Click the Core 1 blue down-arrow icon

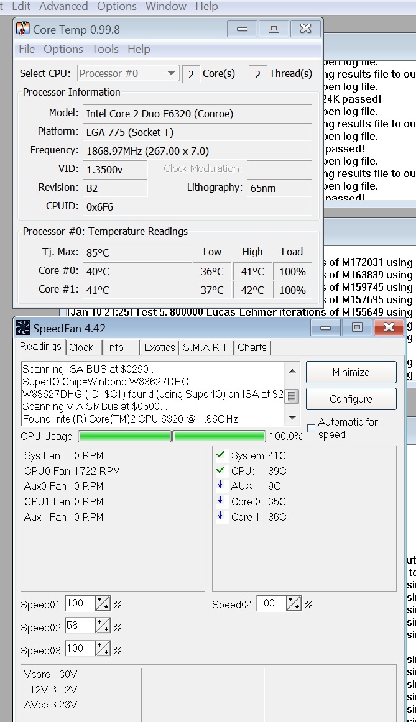click(220, 516)
